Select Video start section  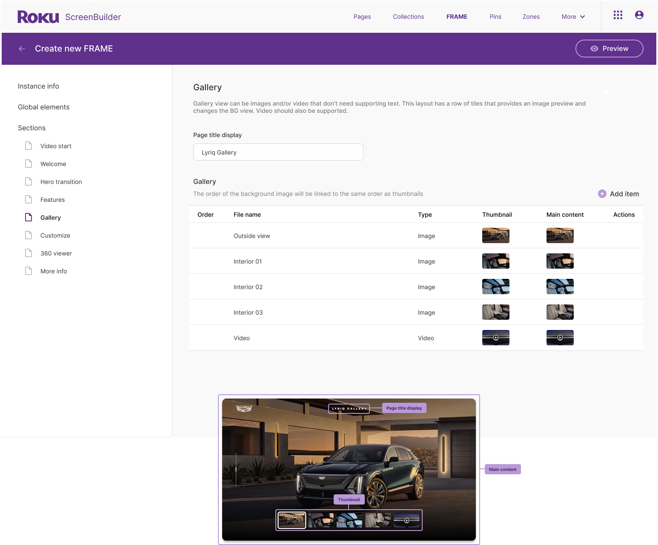[x=56, y=146]
